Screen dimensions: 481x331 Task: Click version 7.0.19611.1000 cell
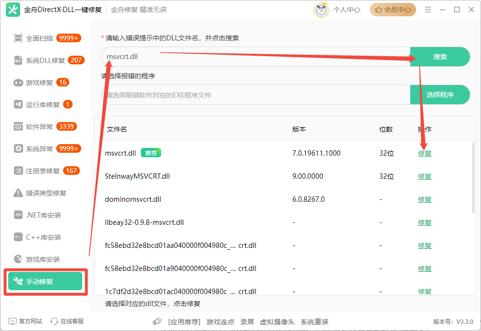click(316, 153)
